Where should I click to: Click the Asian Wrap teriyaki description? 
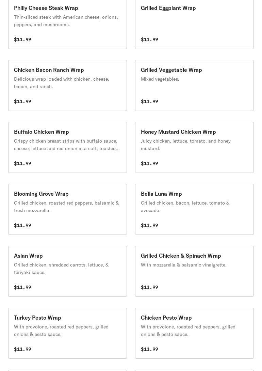[61, 269]
